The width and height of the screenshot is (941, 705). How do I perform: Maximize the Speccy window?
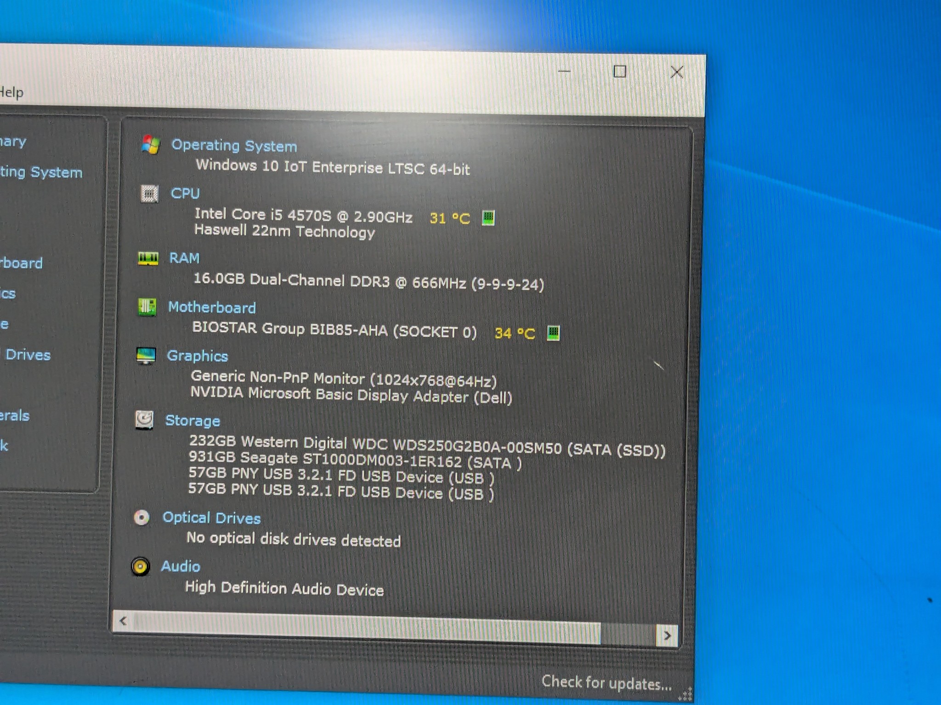pyautogui.click(x=620, y=72)
